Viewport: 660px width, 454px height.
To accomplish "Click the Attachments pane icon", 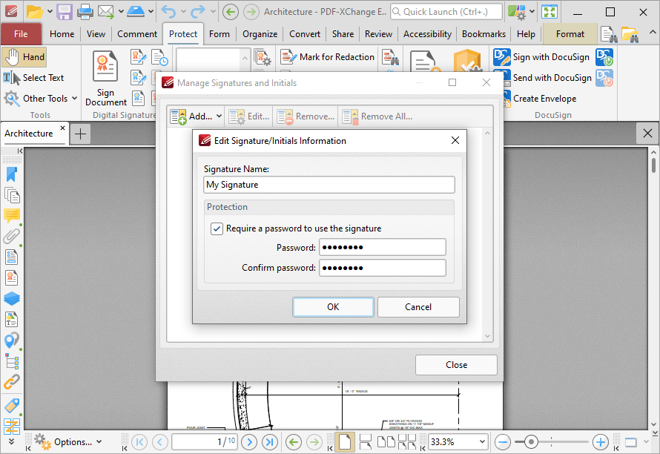I will coord(11,236).
